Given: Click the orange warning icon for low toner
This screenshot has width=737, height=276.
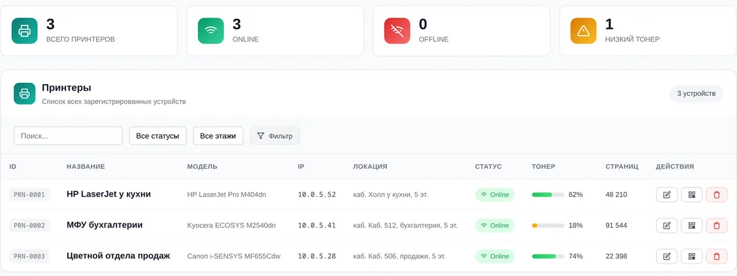Looking at the screenshot, I should 583,31.
